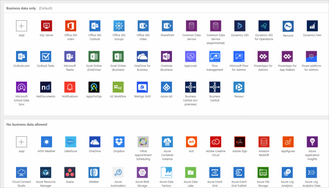Select 10to8 Appointment Scheduling connector

143,142
